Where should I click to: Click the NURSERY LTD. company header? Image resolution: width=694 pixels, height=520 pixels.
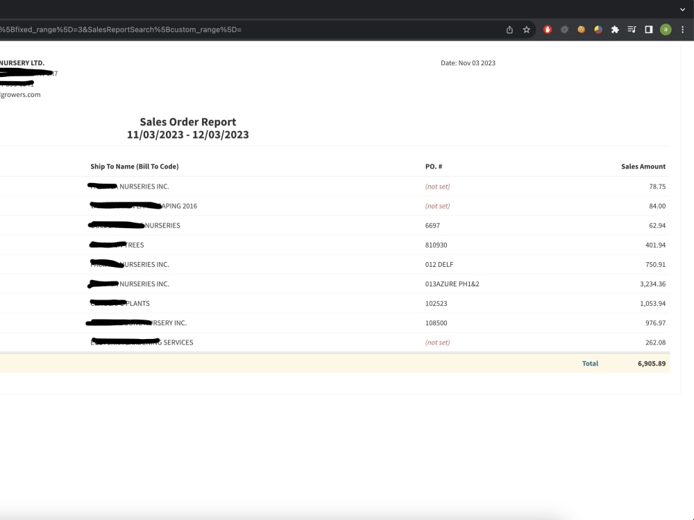point(22,63)
